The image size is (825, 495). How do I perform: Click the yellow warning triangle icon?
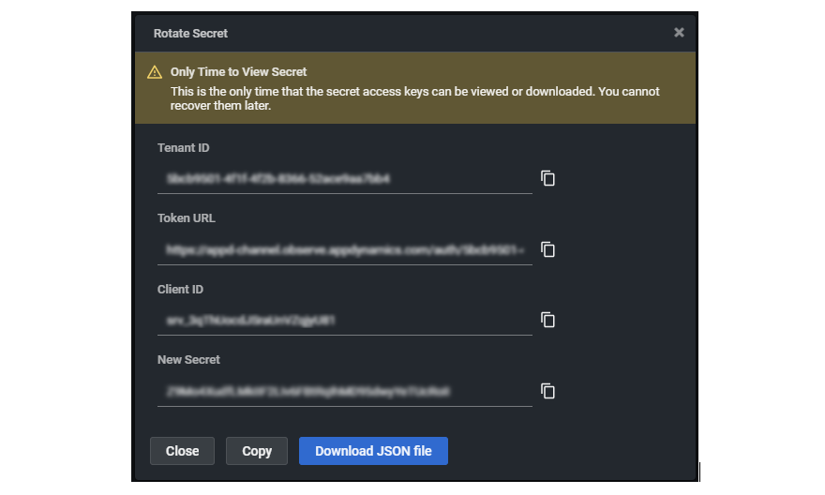(155, 72)
